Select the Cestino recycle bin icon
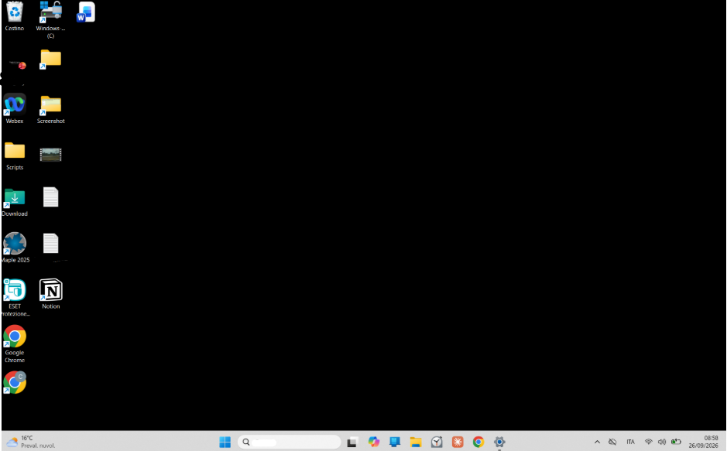 [x=15, y=16]
